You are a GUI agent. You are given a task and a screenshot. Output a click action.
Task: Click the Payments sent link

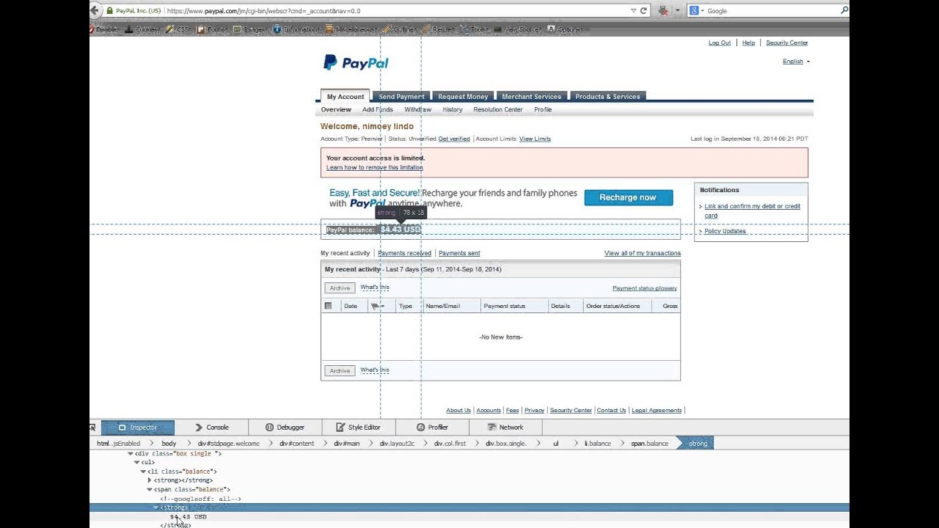click(x=459, y=253)
